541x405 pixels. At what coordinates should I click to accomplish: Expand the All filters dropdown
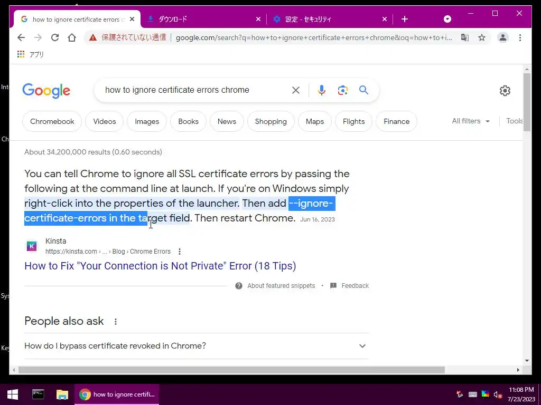[471, 121]
